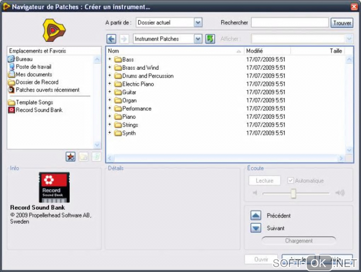The width and height of the screenshot is (361, 272).
Task: Expand the Performance folder plus sign
Action: [x=110, y=108]
